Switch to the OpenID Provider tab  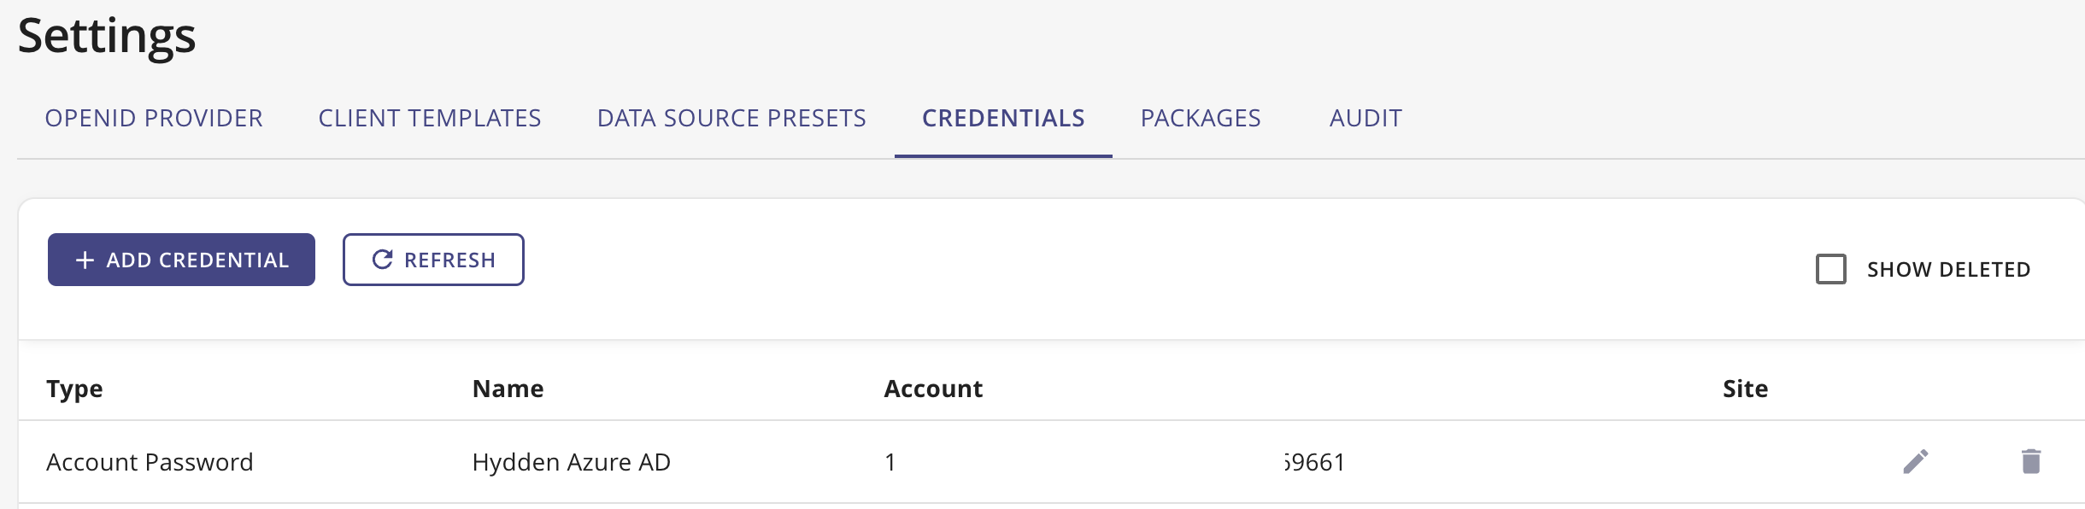pos(154,119)
